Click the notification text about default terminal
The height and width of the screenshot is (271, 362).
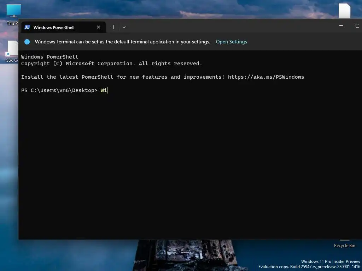123,42
